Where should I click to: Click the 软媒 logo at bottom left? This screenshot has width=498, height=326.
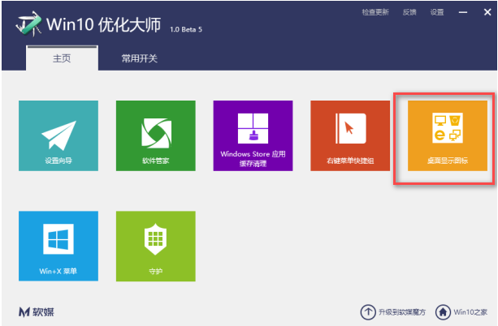[37, 312]
